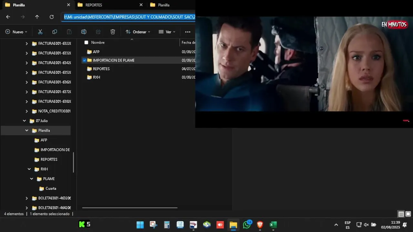Go back with the left arrow

(8, 17)
